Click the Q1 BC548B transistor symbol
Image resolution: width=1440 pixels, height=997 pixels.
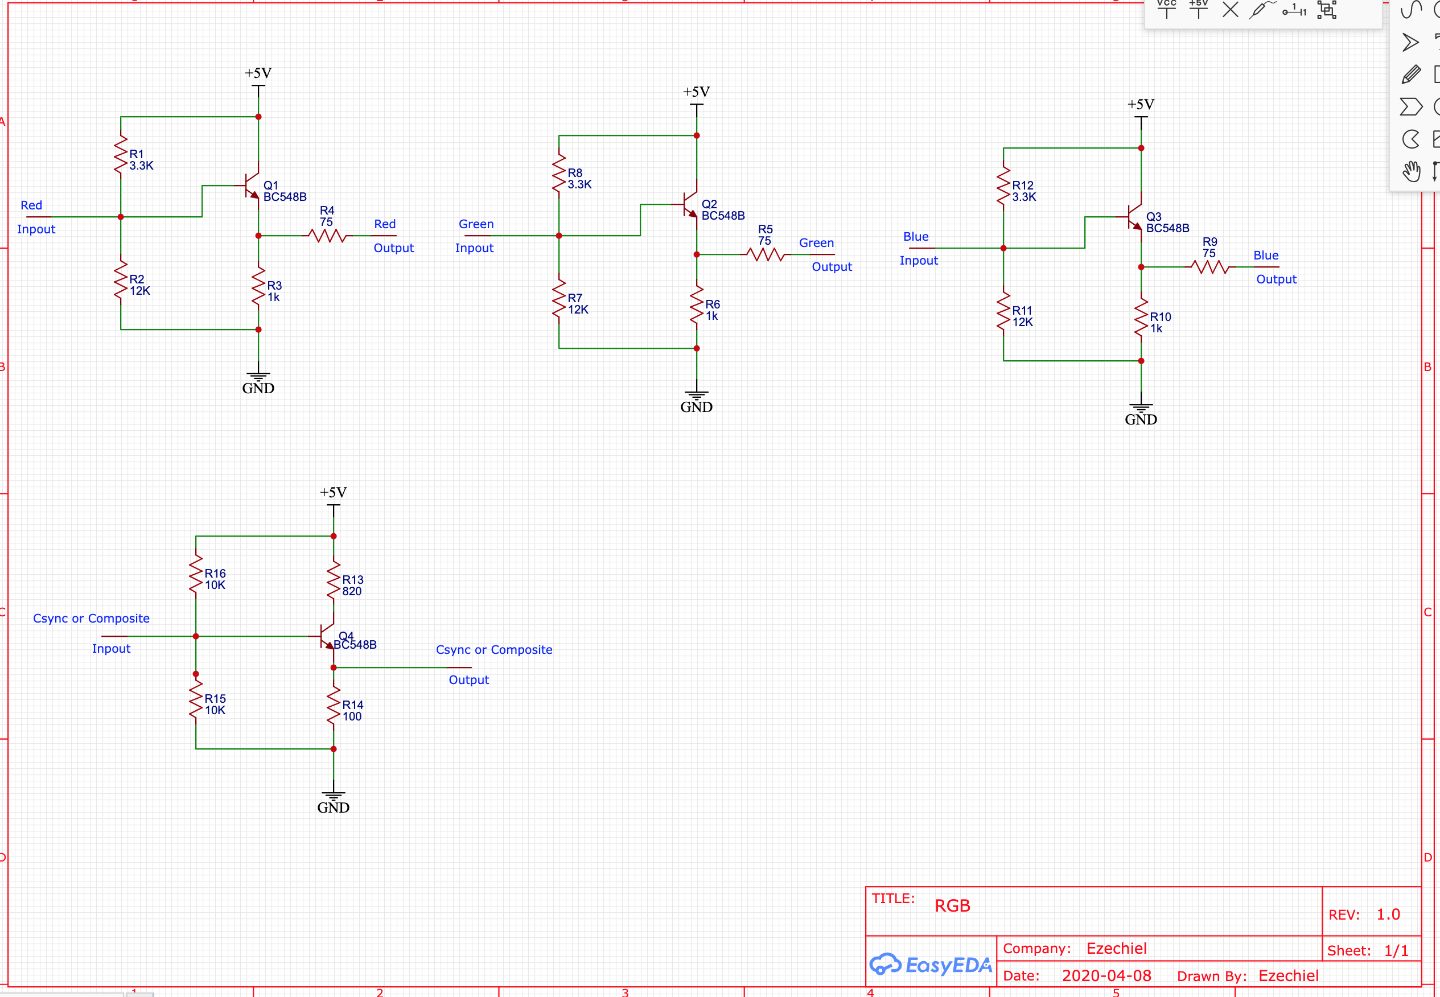click(252, 186)
